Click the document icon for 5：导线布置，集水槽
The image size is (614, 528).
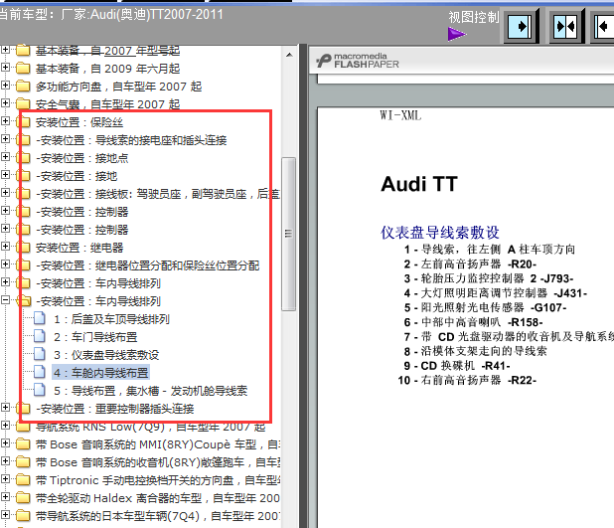tap(39, 390)
